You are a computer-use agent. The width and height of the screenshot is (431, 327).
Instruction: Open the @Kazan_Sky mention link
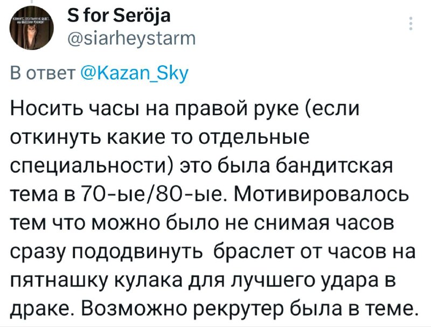(134, 73)
